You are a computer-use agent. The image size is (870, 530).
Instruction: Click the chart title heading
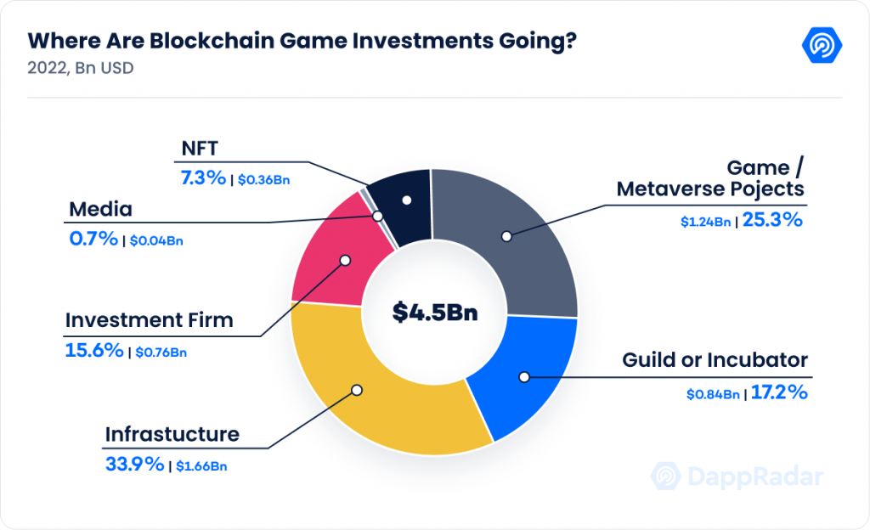[x=302, y=41]
